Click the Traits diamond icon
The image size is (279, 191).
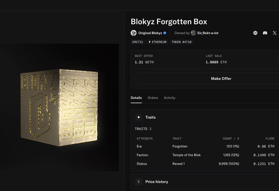(139, 117)
